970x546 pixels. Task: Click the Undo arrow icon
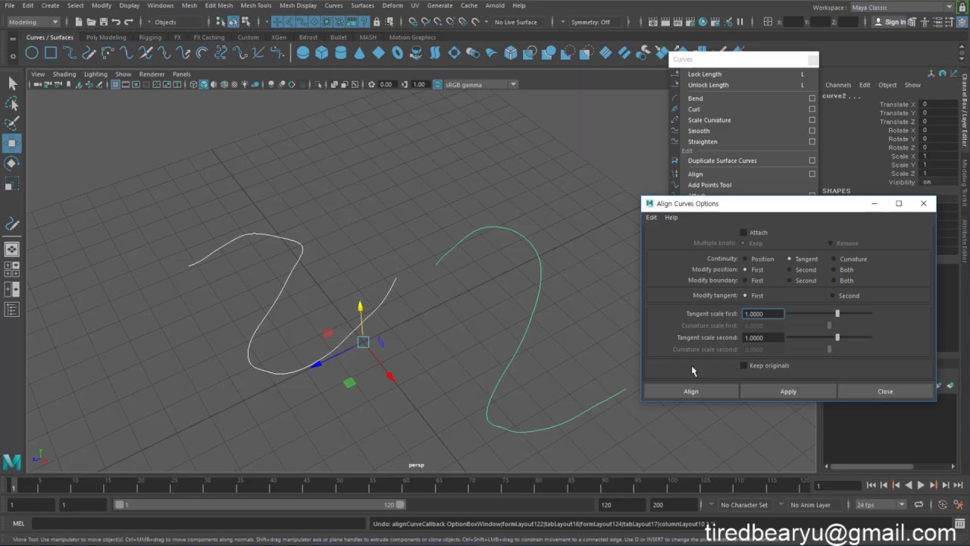116,22
